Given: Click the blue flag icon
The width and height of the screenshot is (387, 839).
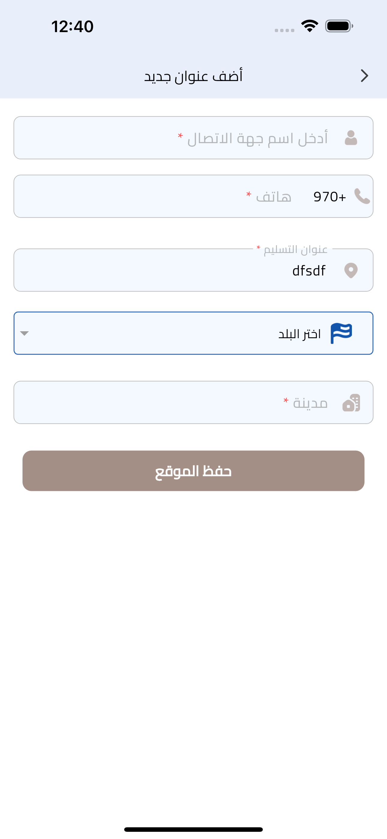Looking at the screenshot, I should point(341,333).
